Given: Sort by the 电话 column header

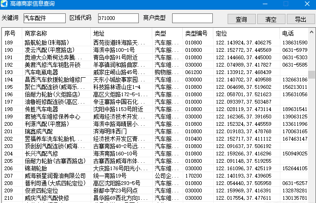Looking at the screenshot, I should [x=294, y=33].
